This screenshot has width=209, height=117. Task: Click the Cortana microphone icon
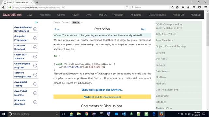pyautogui.click(x=57, y=114)
